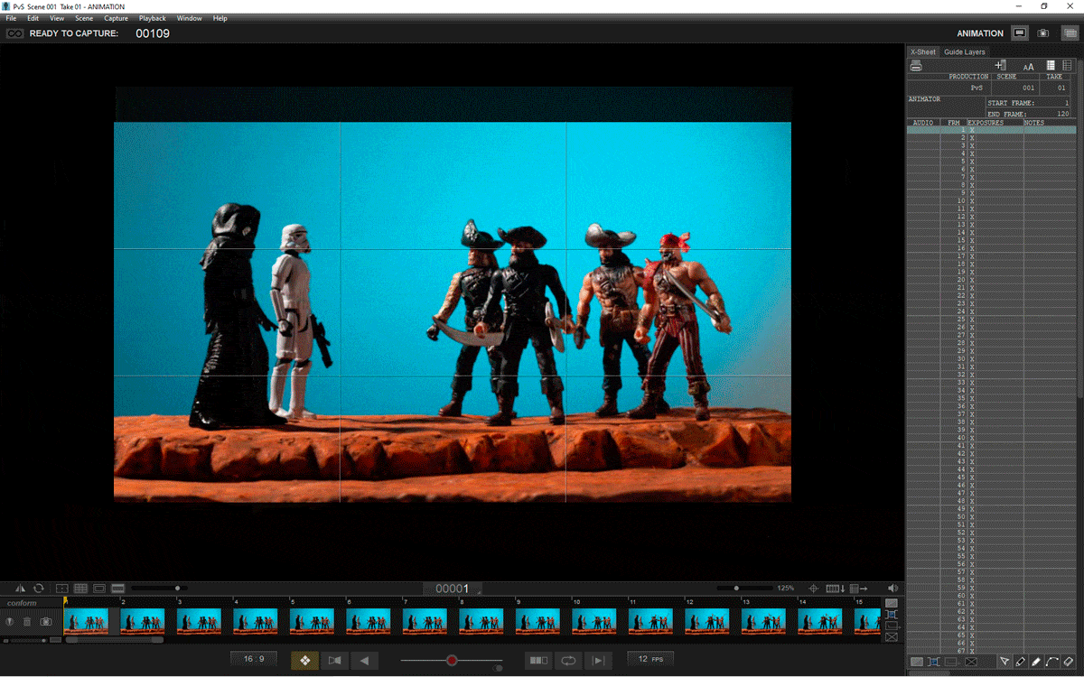
Task: Click the marker icon beside trash
Action: (x=10, y=622)
